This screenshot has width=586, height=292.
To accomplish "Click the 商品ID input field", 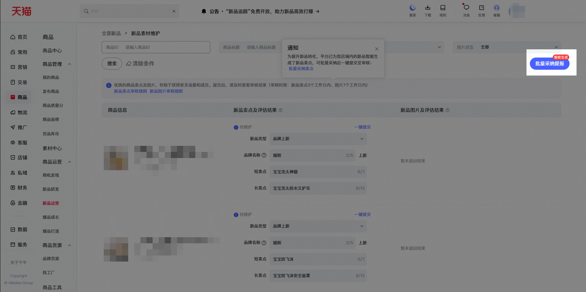I will 156,47.
